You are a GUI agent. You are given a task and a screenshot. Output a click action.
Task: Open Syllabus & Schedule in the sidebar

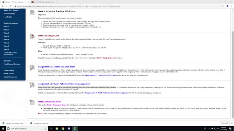tap(11, 23)
